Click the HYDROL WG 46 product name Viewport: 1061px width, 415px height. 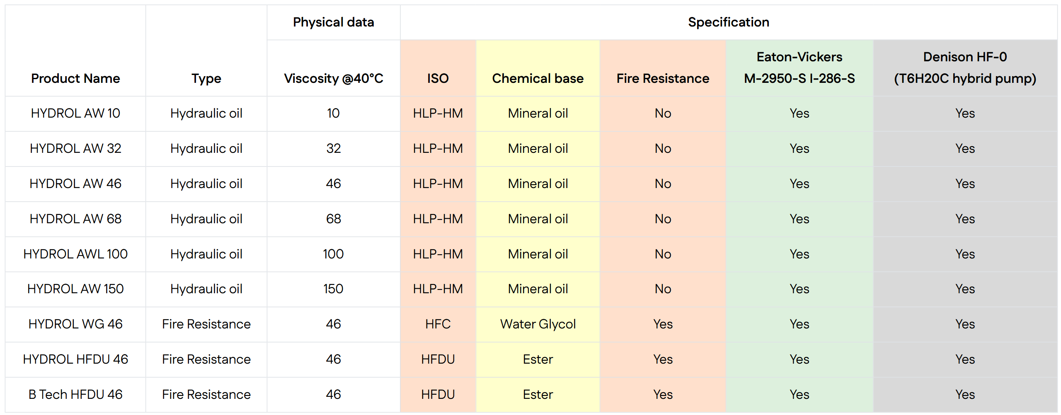click(75, 324)
